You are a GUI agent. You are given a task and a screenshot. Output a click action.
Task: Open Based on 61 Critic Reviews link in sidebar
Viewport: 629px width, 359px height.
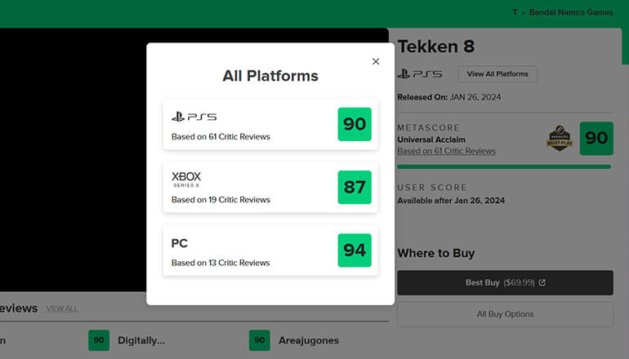[x=447, y=151]
